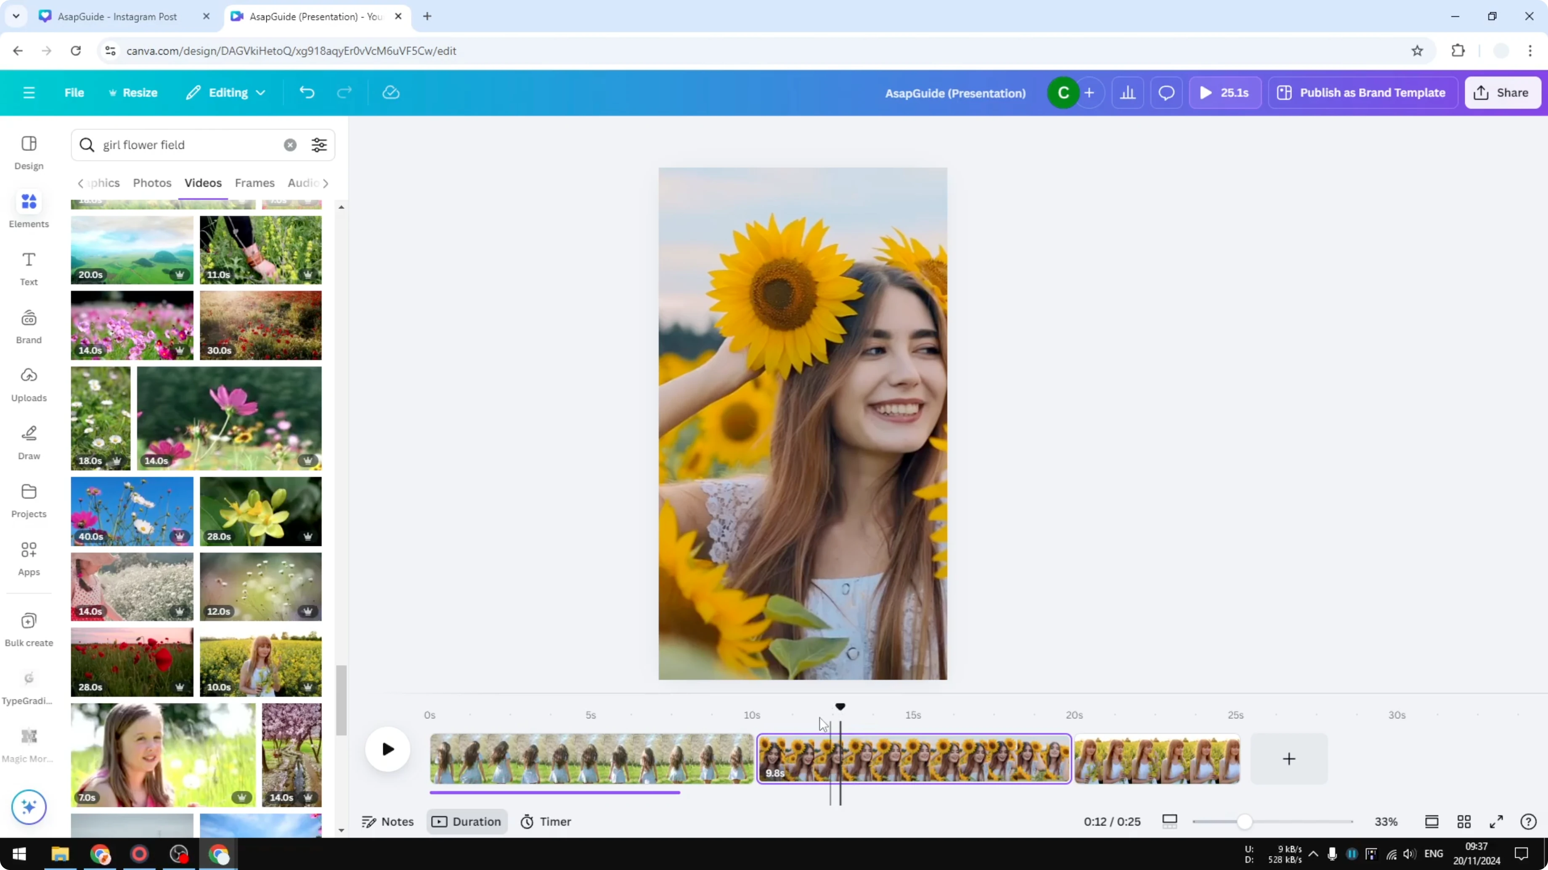Screen dimensions: 1548x870
Task: Open the Uploads panel
Action: click(x=28, y=383)
